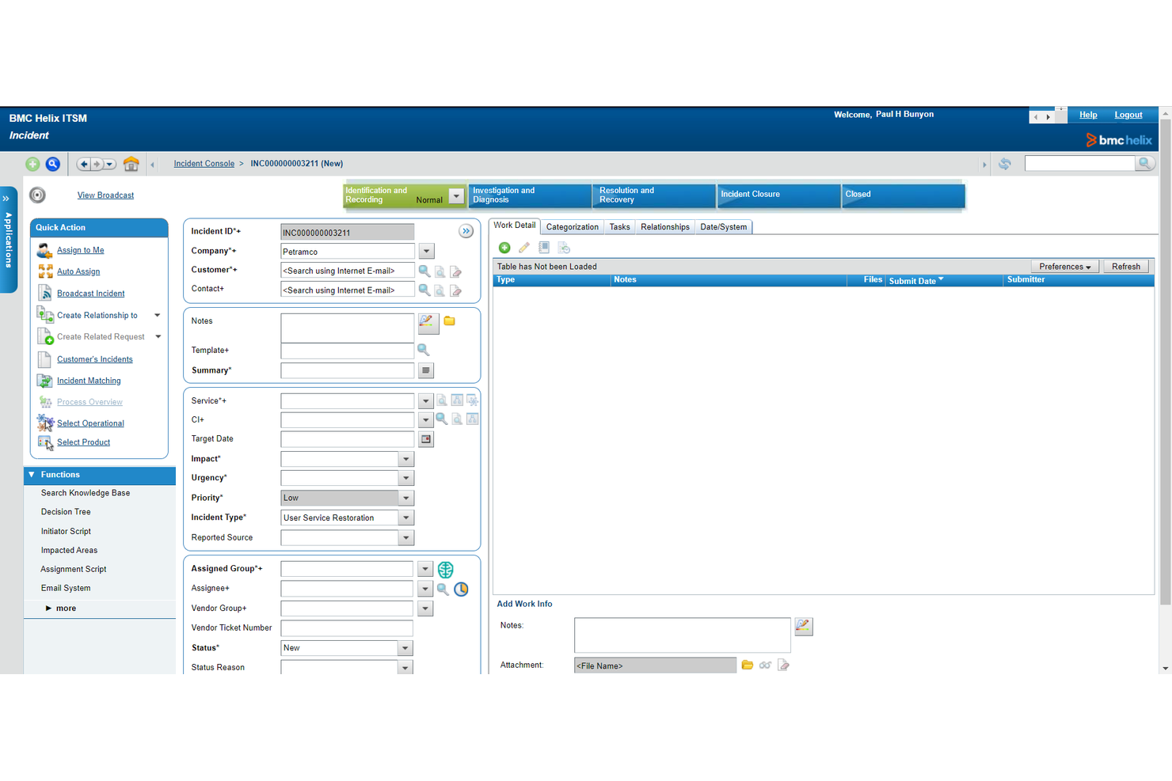Viewport: 1172px width, 781px height.
Task: Select the Assign to Me link
Action: pos(80,250)
